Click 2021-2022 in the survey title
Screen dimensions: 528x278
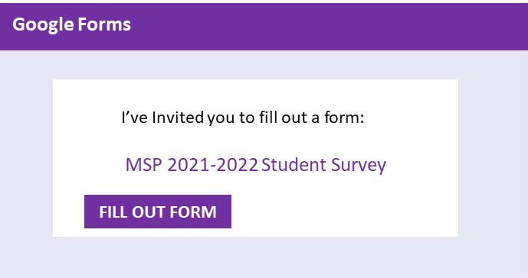tap(212, 165)
